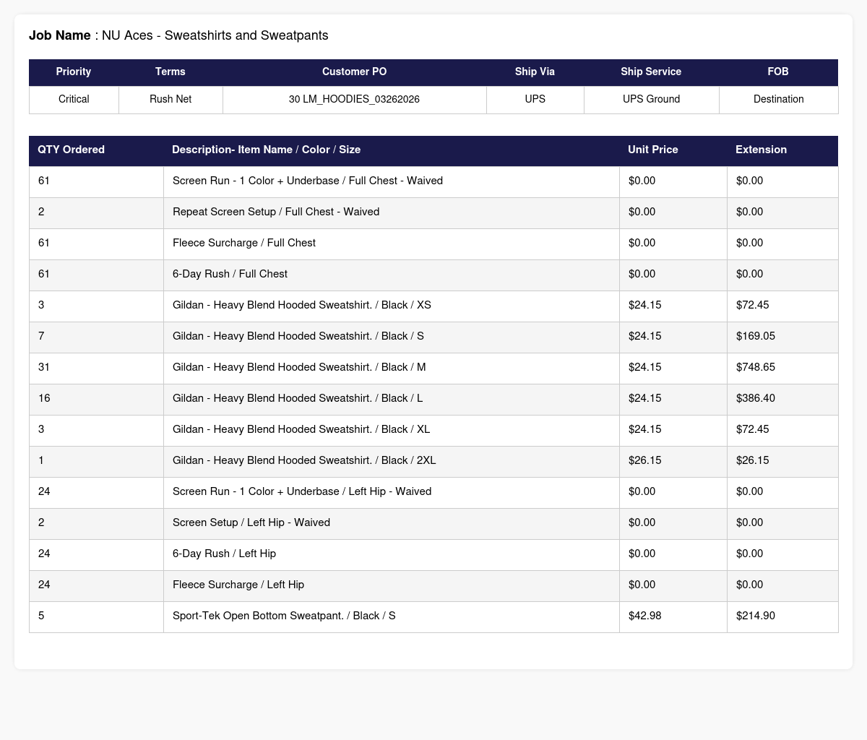This screenshot has height=740, width=867.
Task: Select Fleece Surcharge / Full Chest row
Action: tap(433, 243)
